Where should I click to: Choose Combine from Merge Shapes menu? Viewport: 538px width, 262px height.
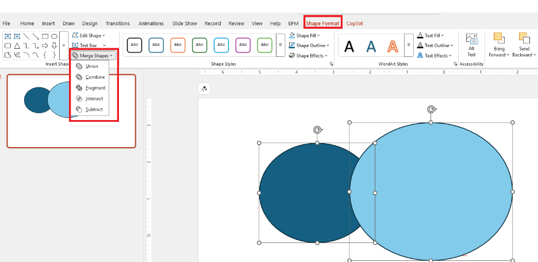(90, 77)
